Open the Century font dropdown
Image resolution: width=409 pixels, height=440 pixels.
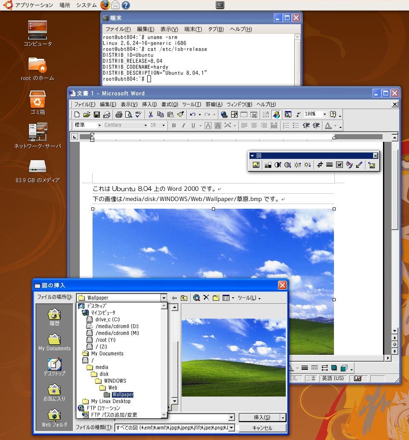pos(145,125)
